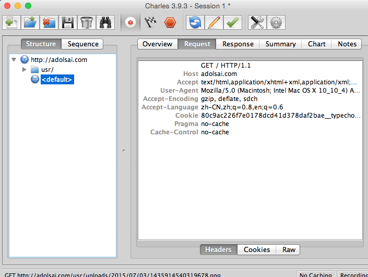
Task: Repeat the selected request icon
Action: (x=195, y=22)
